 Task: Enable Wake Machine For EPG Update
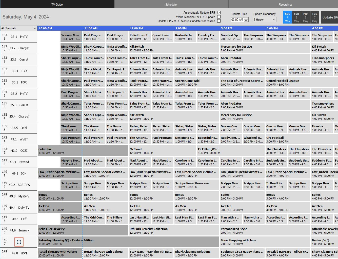tap(219, 17)
